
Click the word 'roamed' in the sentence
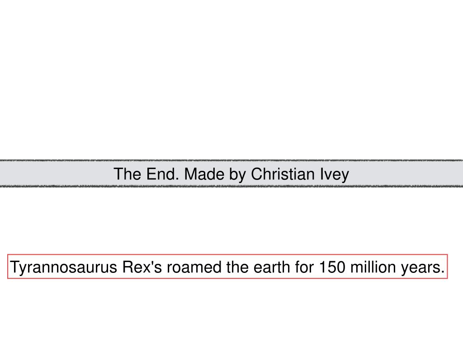click(194, 267)
